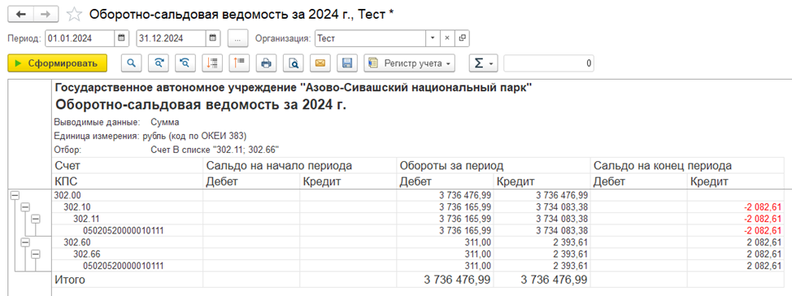Click the Обороты за период header
The height and width of the screenshot is (296, 792).
coord(494,166)
